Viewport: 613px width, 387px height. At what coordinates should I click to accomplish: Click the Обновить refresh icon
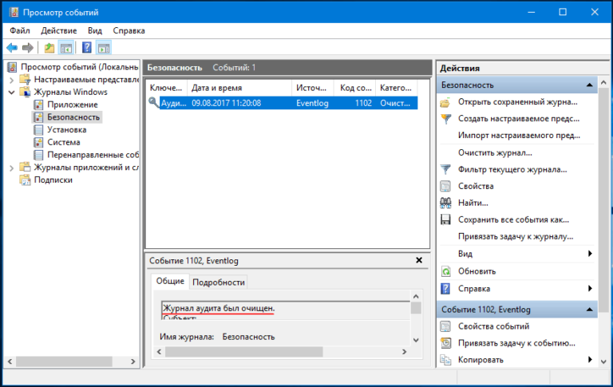pos(445,271)
